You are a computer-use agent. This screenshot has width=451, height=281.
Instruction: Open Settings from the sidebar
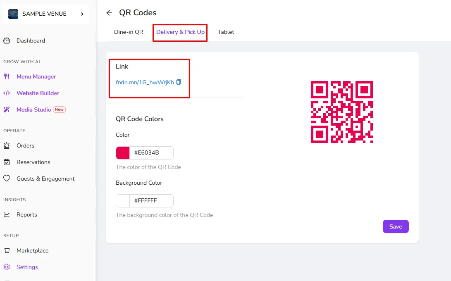(x=27, y=267)
